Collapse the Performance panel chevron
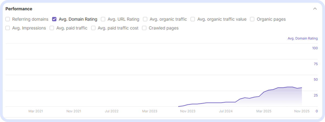The image size is (325, 122). pos(315,9)
